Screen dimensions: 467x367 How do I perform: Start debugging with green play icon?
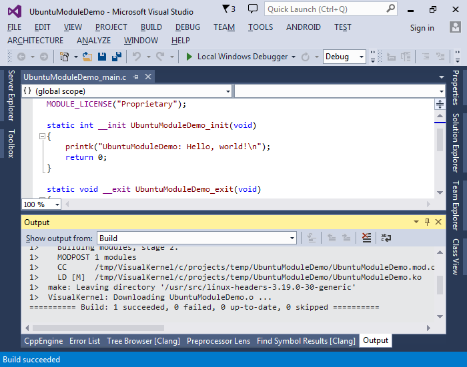189,57
